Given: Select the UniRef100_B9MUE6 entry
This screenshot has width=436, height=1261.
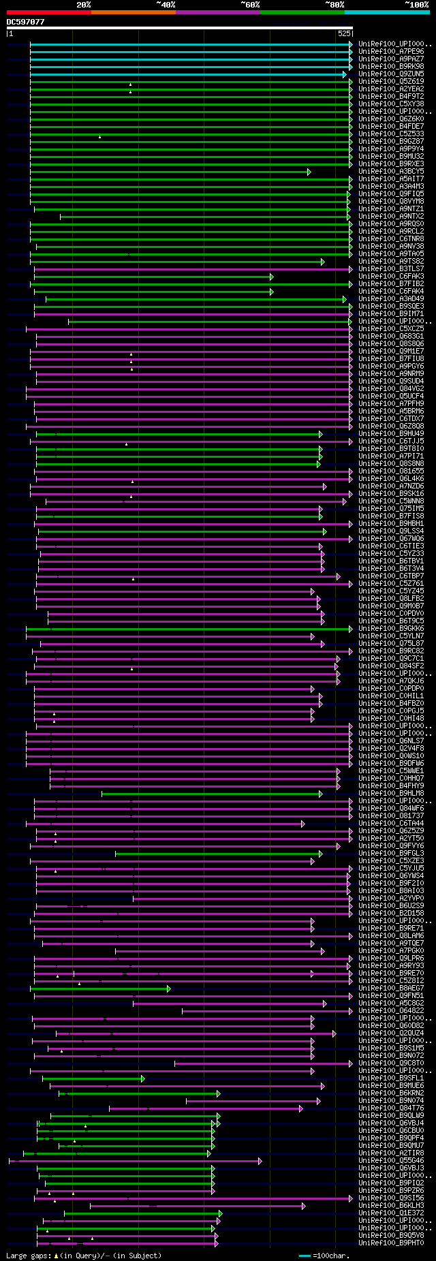Looking at the screenshot, I should click(391, 1086).
